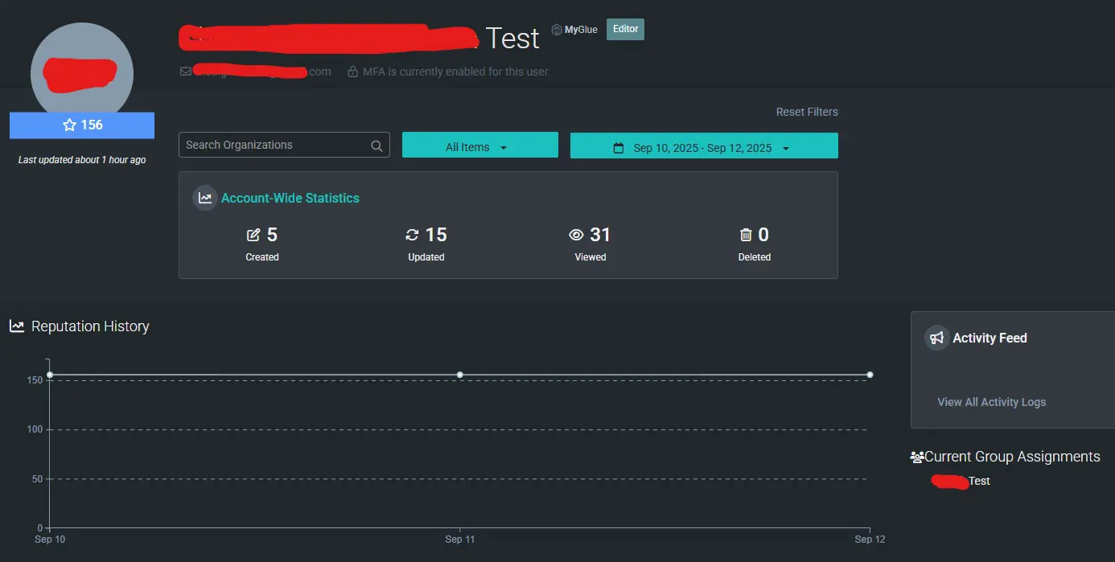Click the magnifier icon in Search Organizations
Image resolution: width=1115 pixels, height=562 pixels.
tap(376, 146)
